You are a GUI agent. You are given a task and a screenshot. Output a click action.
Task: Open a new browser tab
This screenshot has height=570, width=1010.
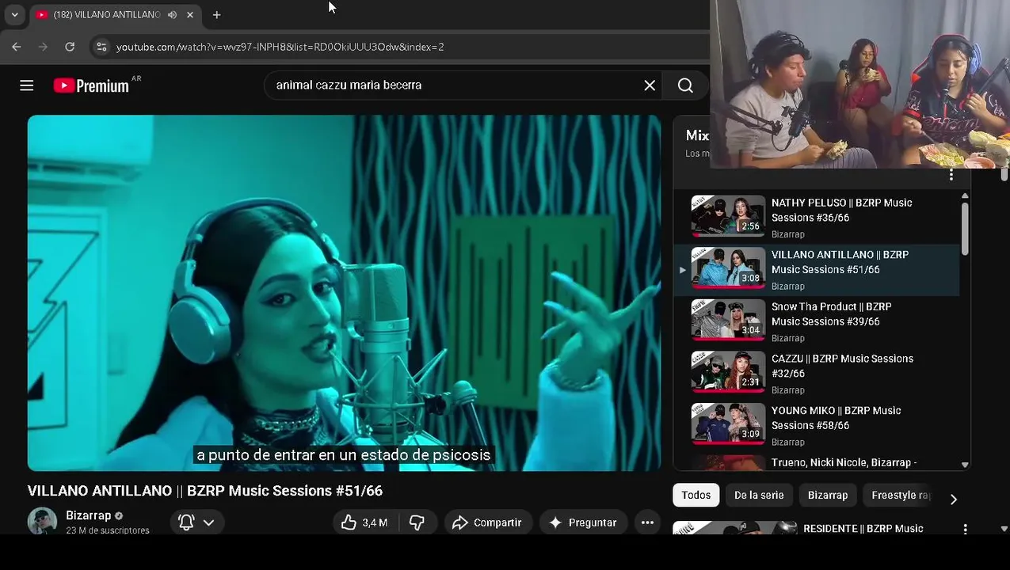click(x=216, y=15)
